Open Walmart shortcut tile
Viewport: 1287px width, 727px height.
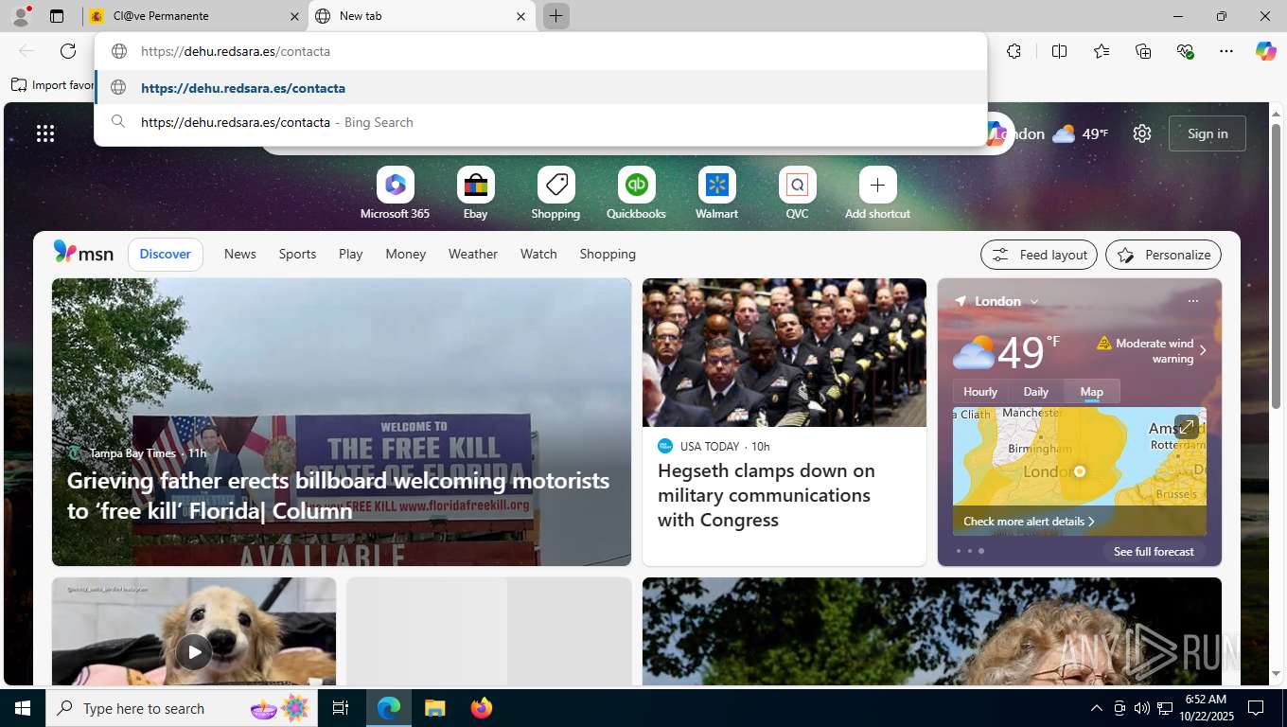pos(716,193)
